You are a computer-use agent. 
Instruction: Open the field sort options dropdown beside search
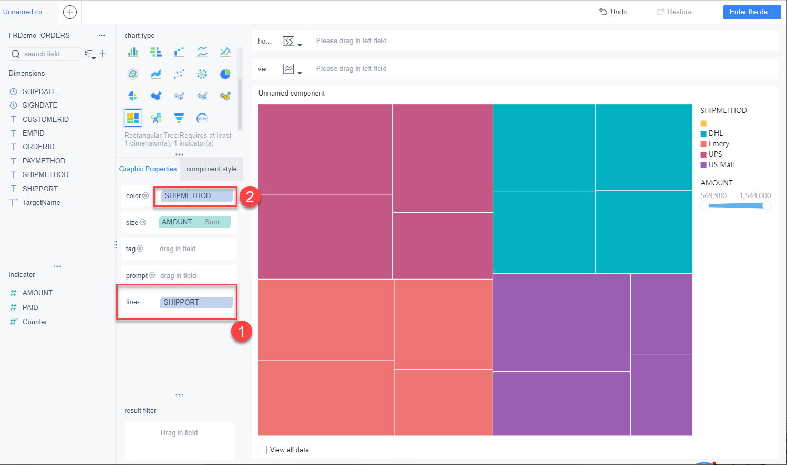[x=89, y=53]
